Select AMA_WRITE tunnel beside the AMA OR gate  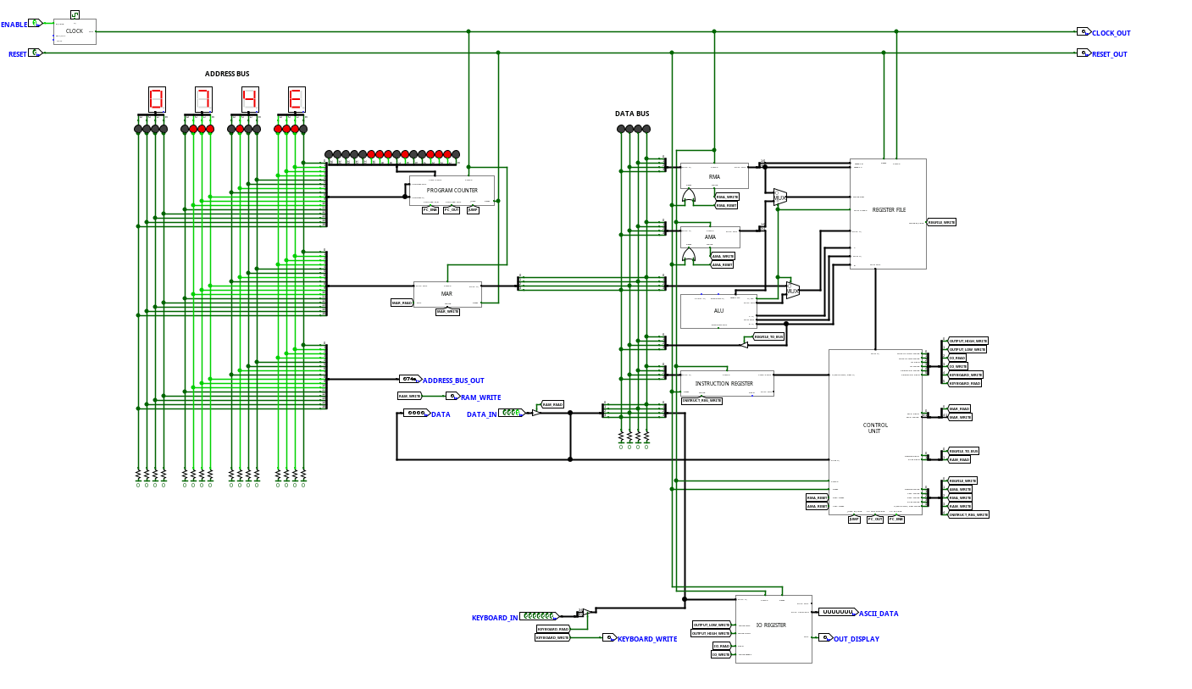point(723,256)
